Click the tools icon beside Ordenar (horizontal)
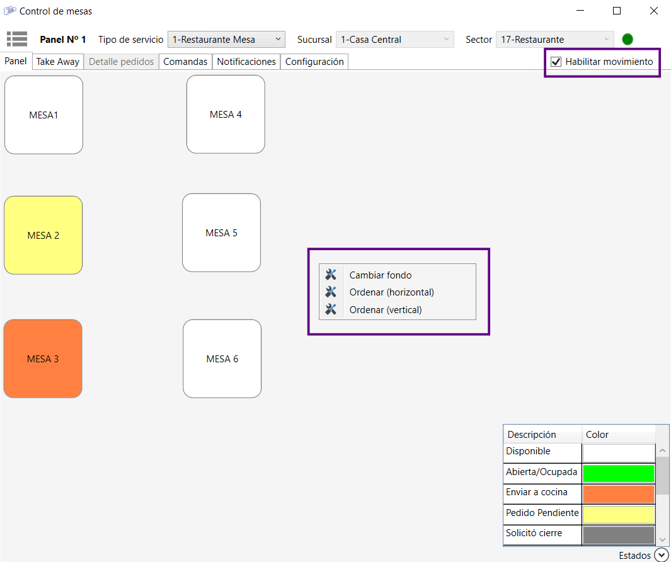The height and width of the screenshot is (562, 671). tap(331, 292)
